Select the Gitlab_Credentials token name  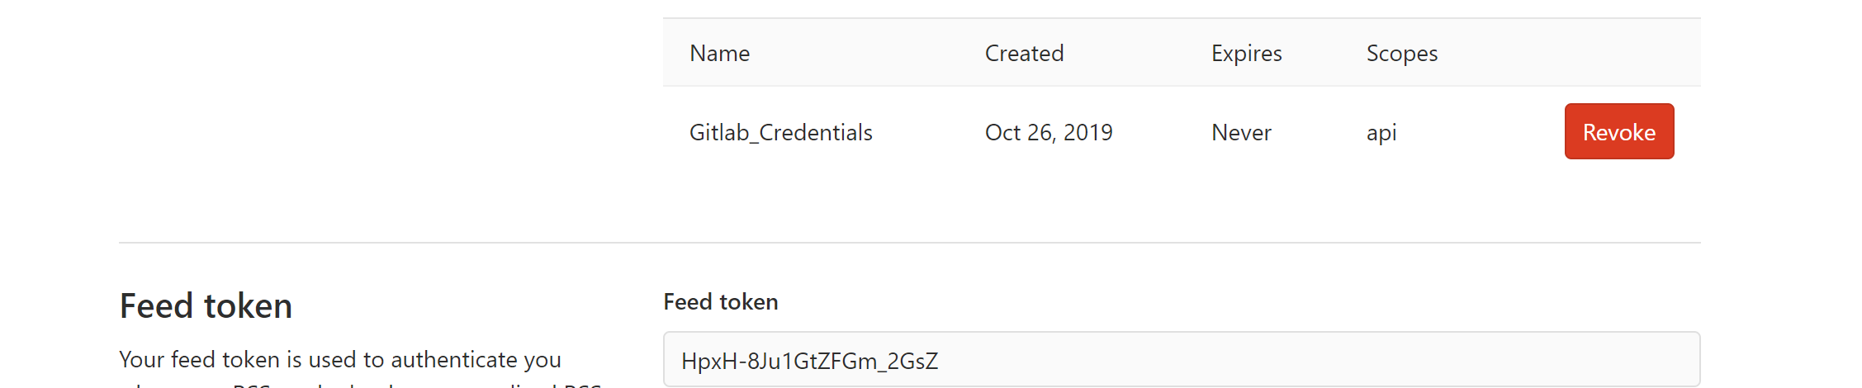pyautogui.click(x=780, y=133)
